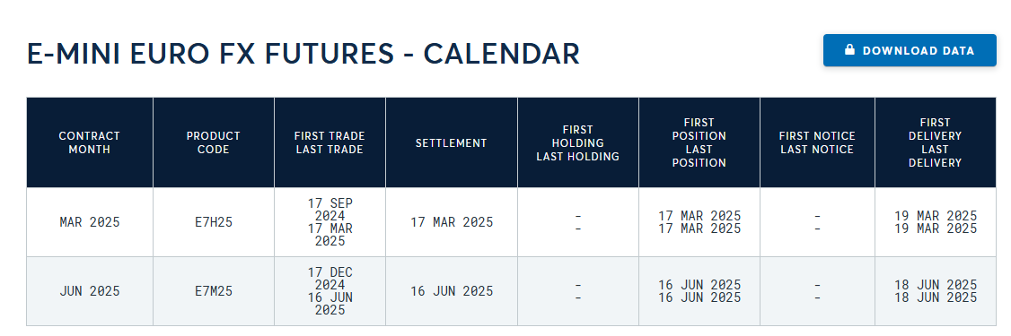
Task: Click the Settlement column header
Action: [452, 142]
